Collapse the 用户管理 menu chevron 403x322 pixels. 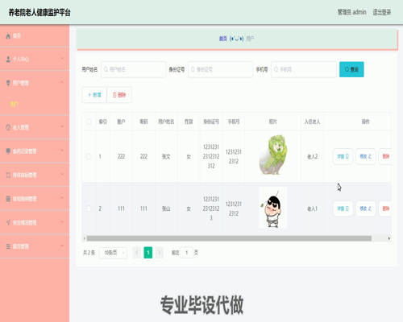pos(62,82)
